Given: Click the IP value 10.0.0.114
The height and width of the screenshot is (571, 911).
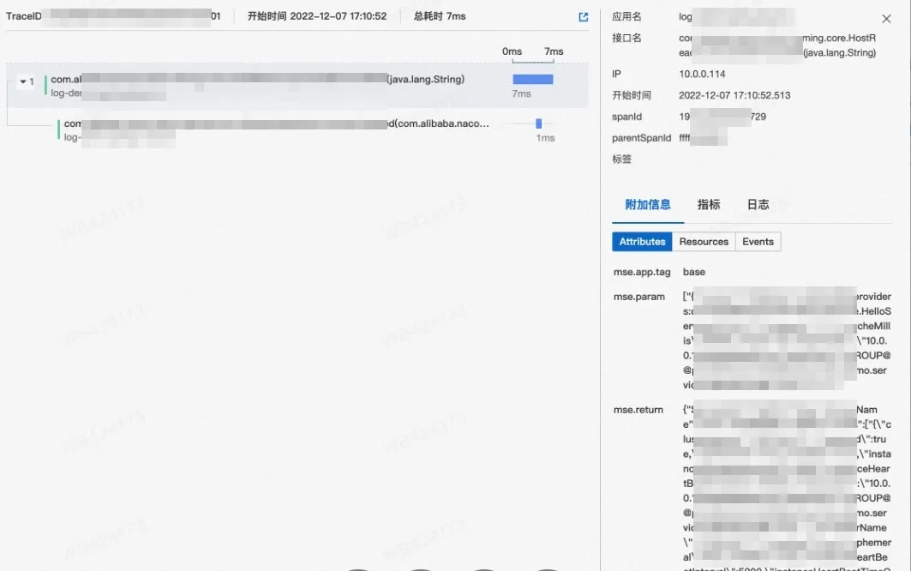Looking at the screenshot, I should (x=702, y=74).
